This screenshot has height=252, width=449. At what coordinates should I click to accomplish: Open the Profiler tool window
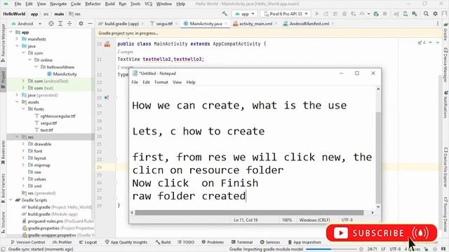pos(62,242)
